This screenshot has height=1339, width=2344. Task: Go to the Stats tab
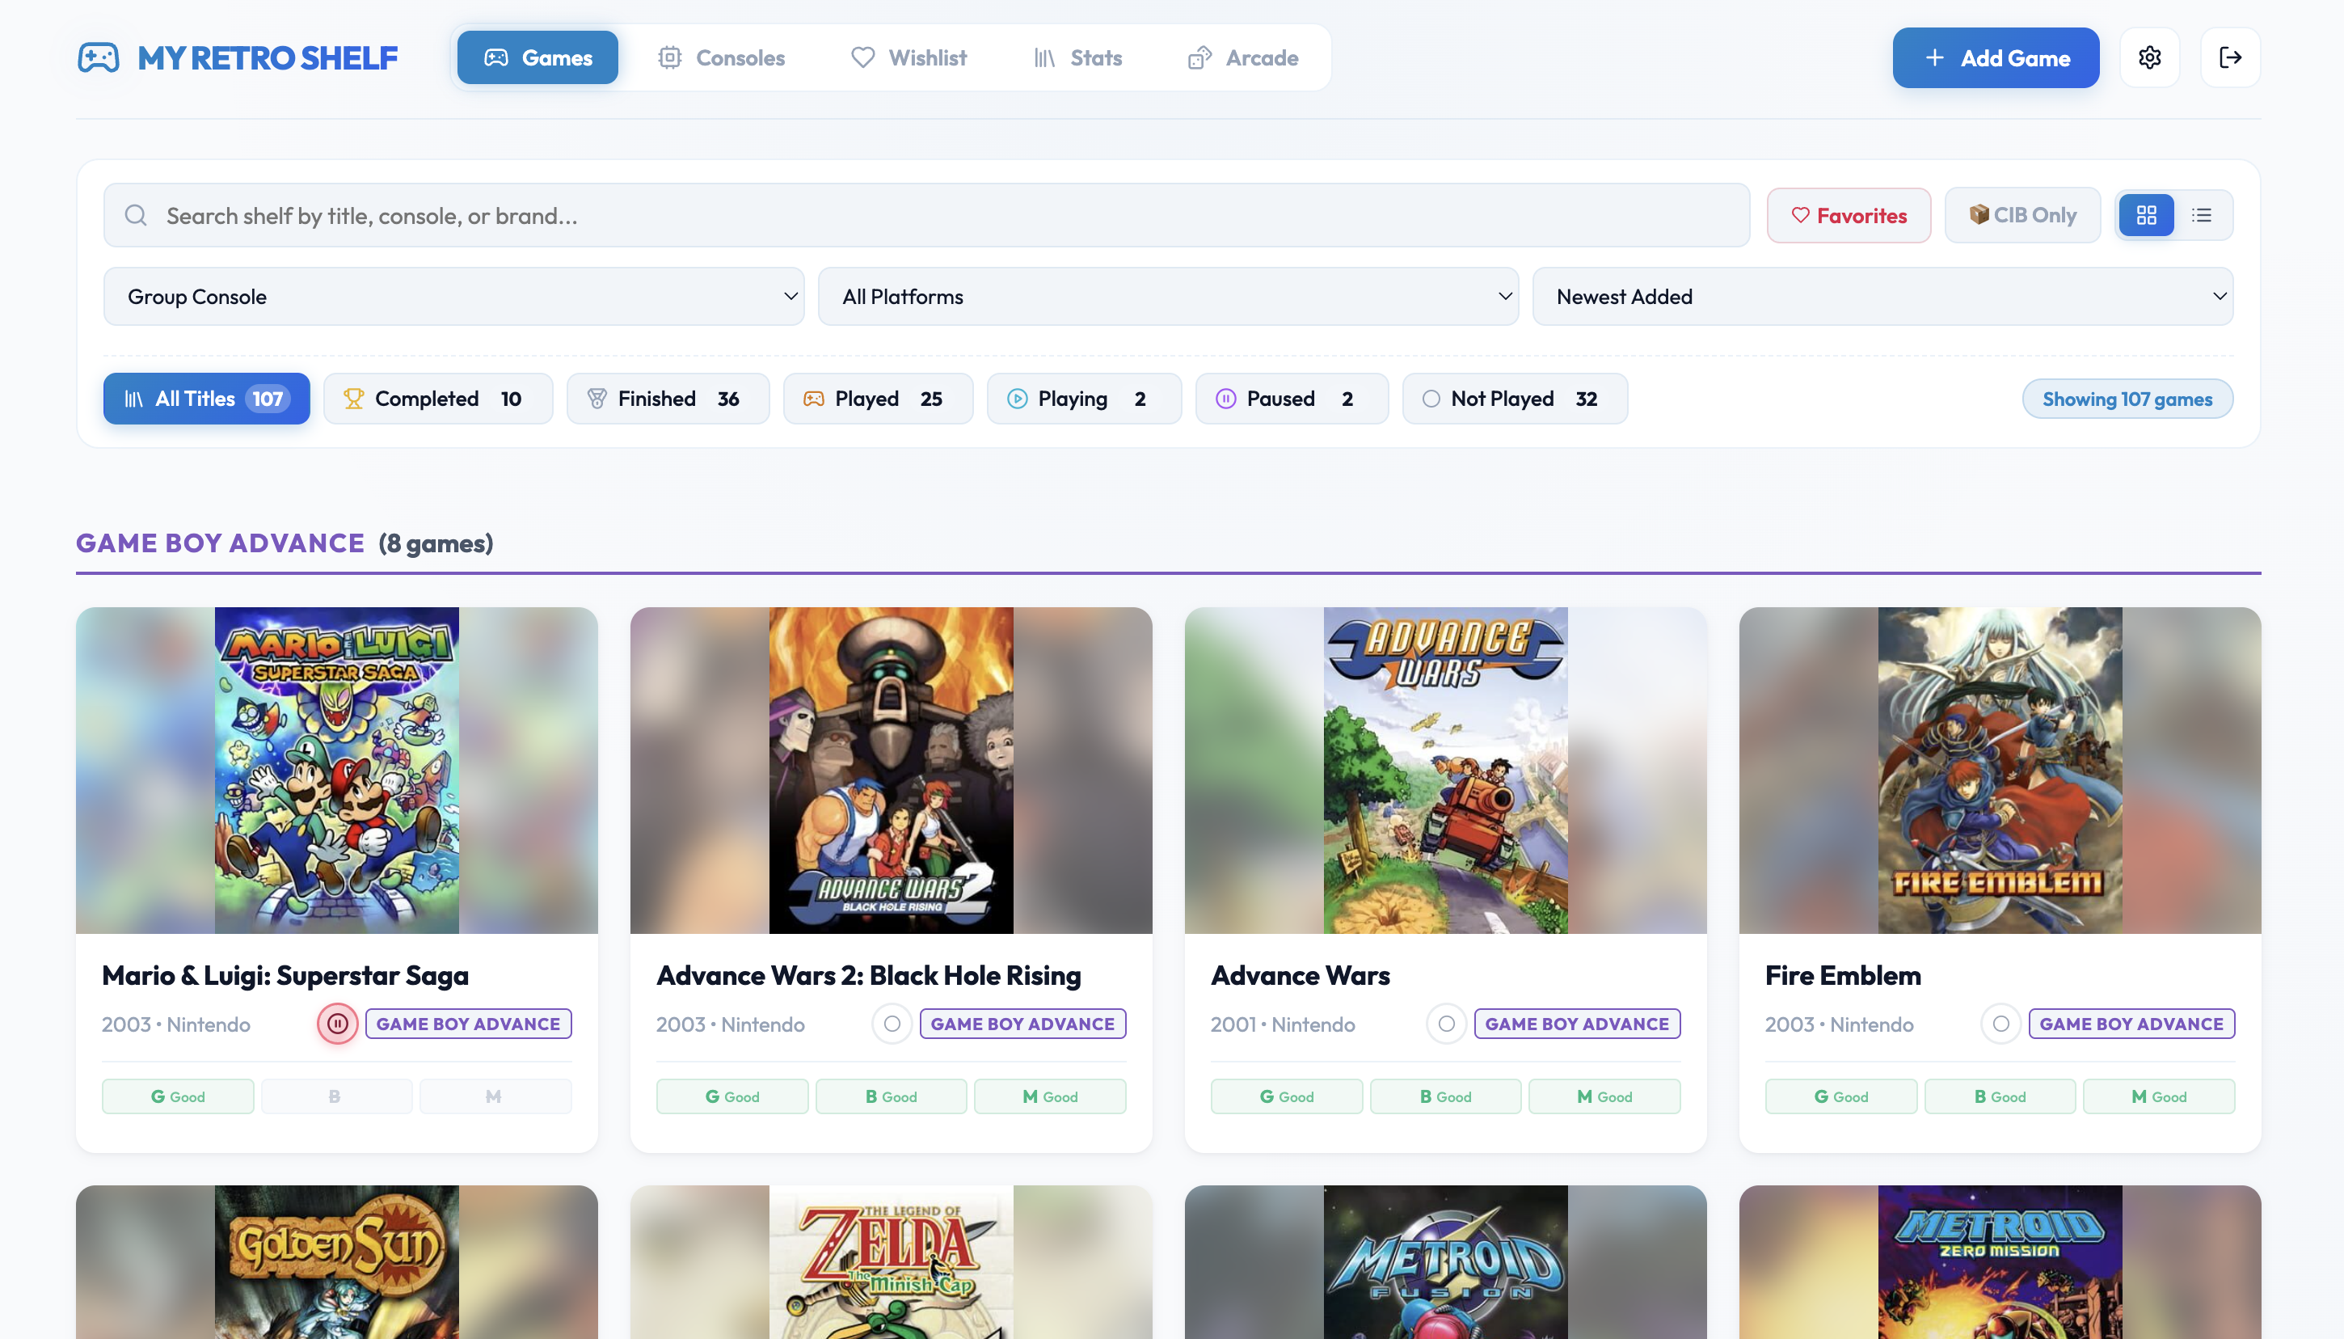tap(1078, 58)
